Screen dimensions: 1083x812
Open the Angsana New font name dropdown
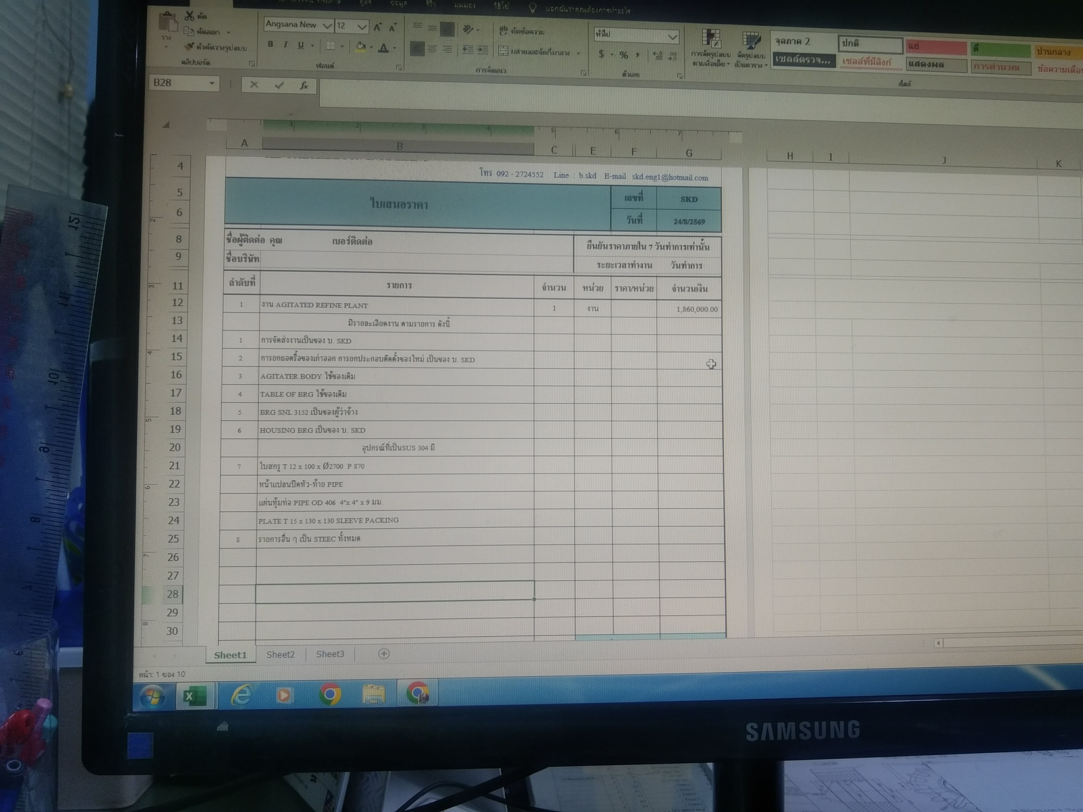tap(327, 26)
